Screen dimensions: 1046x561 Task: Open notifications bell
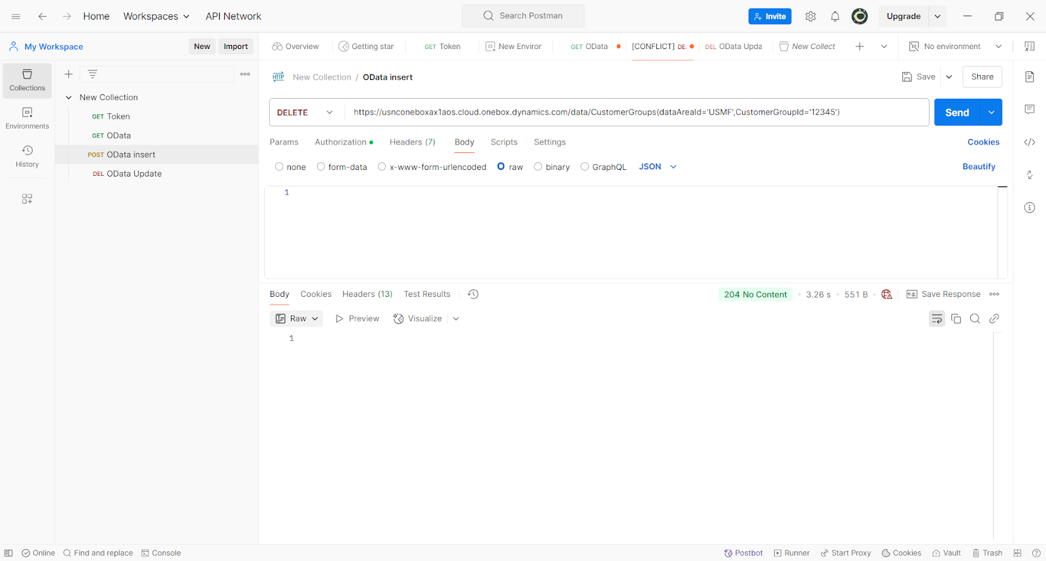[835, 16]
